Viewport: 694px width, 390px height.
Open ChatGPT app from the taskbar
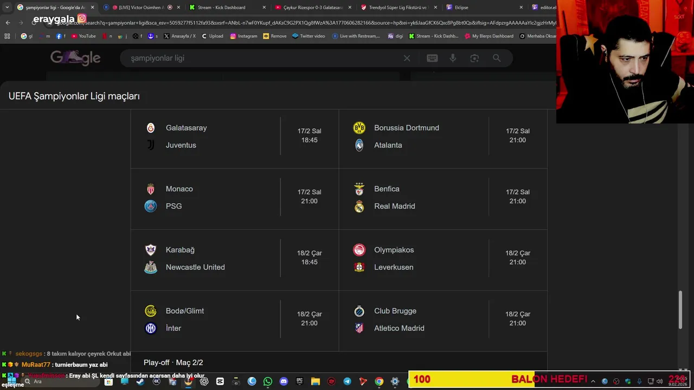click(204, 381)
